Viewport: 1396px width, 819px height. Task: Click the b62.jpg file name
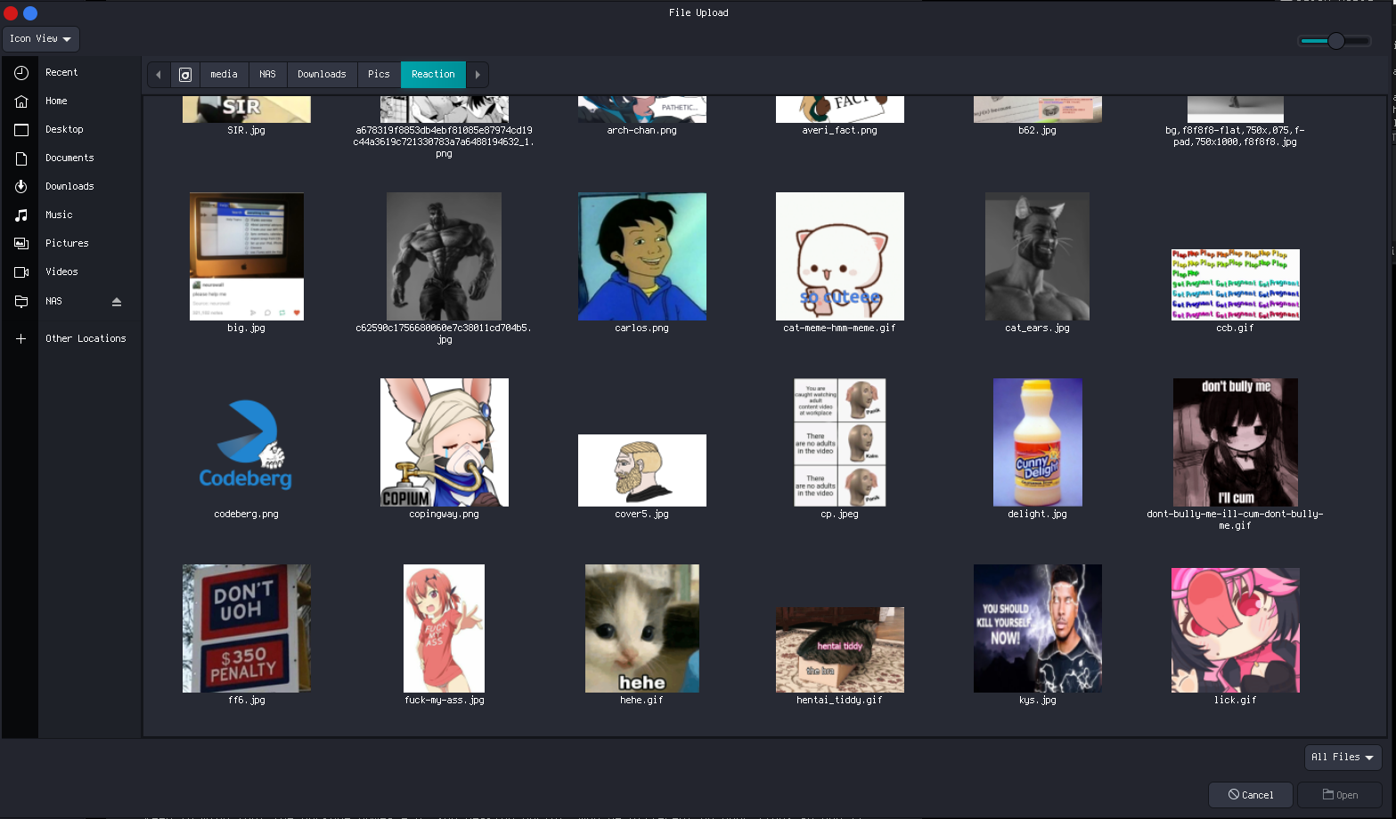click(1038, 131)
